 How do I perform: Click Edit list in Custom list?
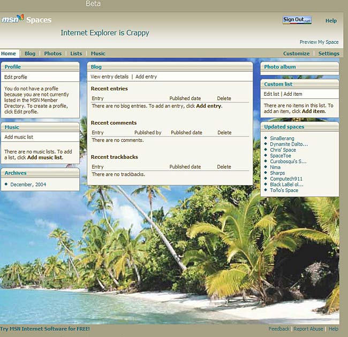click(x=271, y=94)
